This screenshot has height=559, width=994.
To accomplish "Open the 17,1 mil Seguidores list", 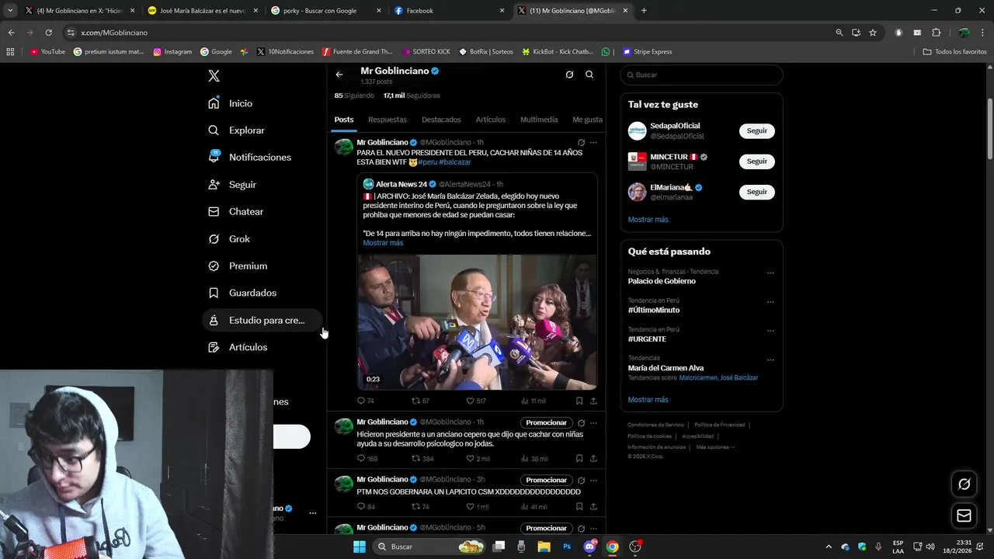I will click(412, 95).
